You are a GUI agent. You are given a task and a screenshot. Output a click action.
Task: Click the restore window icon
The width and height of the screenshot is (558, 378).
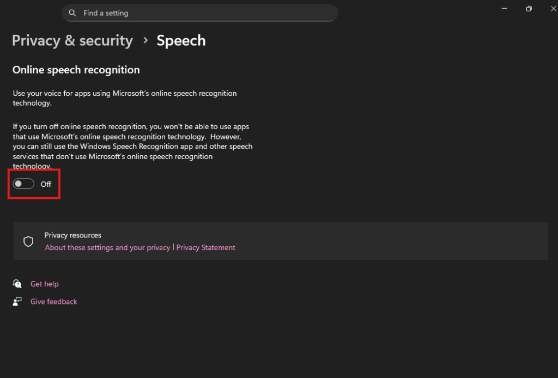[x=529, y=8]
